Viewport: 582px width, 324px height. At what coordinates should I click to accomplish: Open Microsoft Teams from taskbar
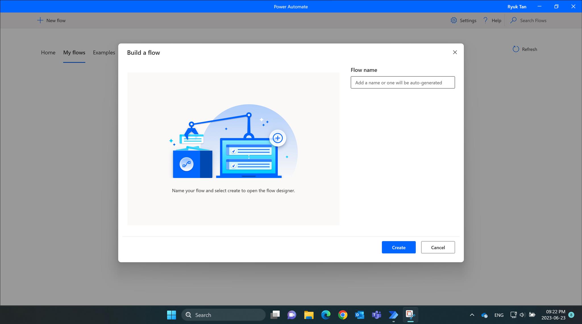coord(377,315)
